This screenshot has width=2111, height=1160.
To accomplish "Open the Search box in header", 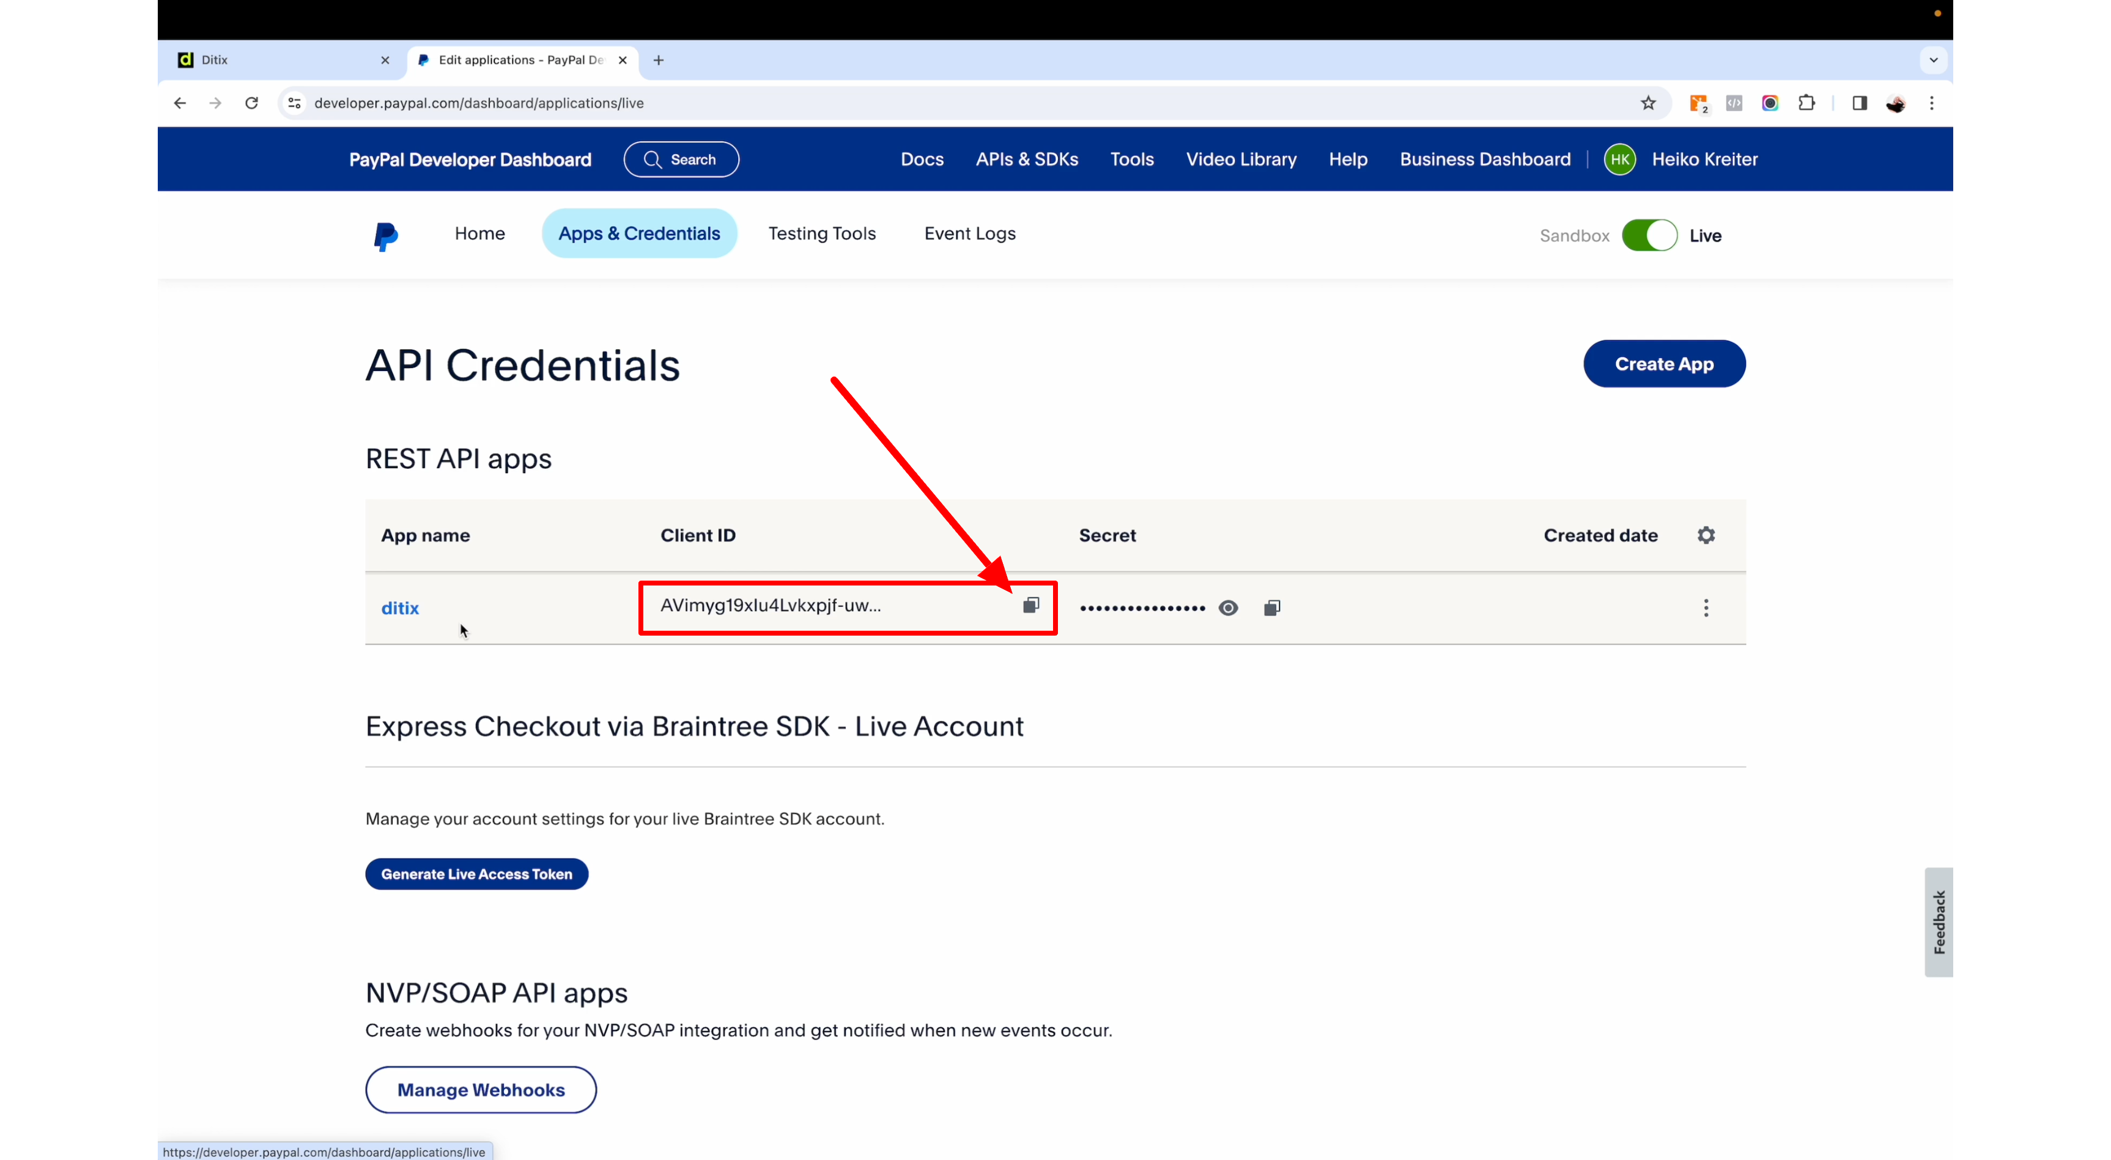I will click(x=681, y=160).
